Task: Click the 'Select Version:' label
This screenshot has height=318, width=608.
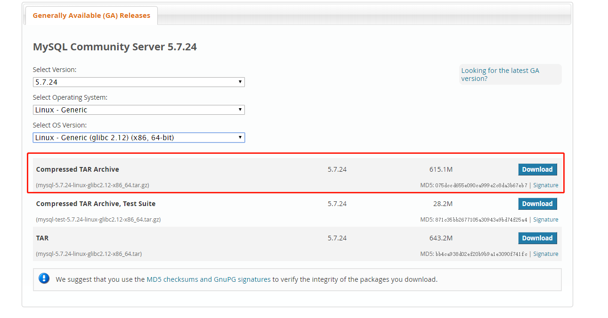Action: [x=55, y=70]
